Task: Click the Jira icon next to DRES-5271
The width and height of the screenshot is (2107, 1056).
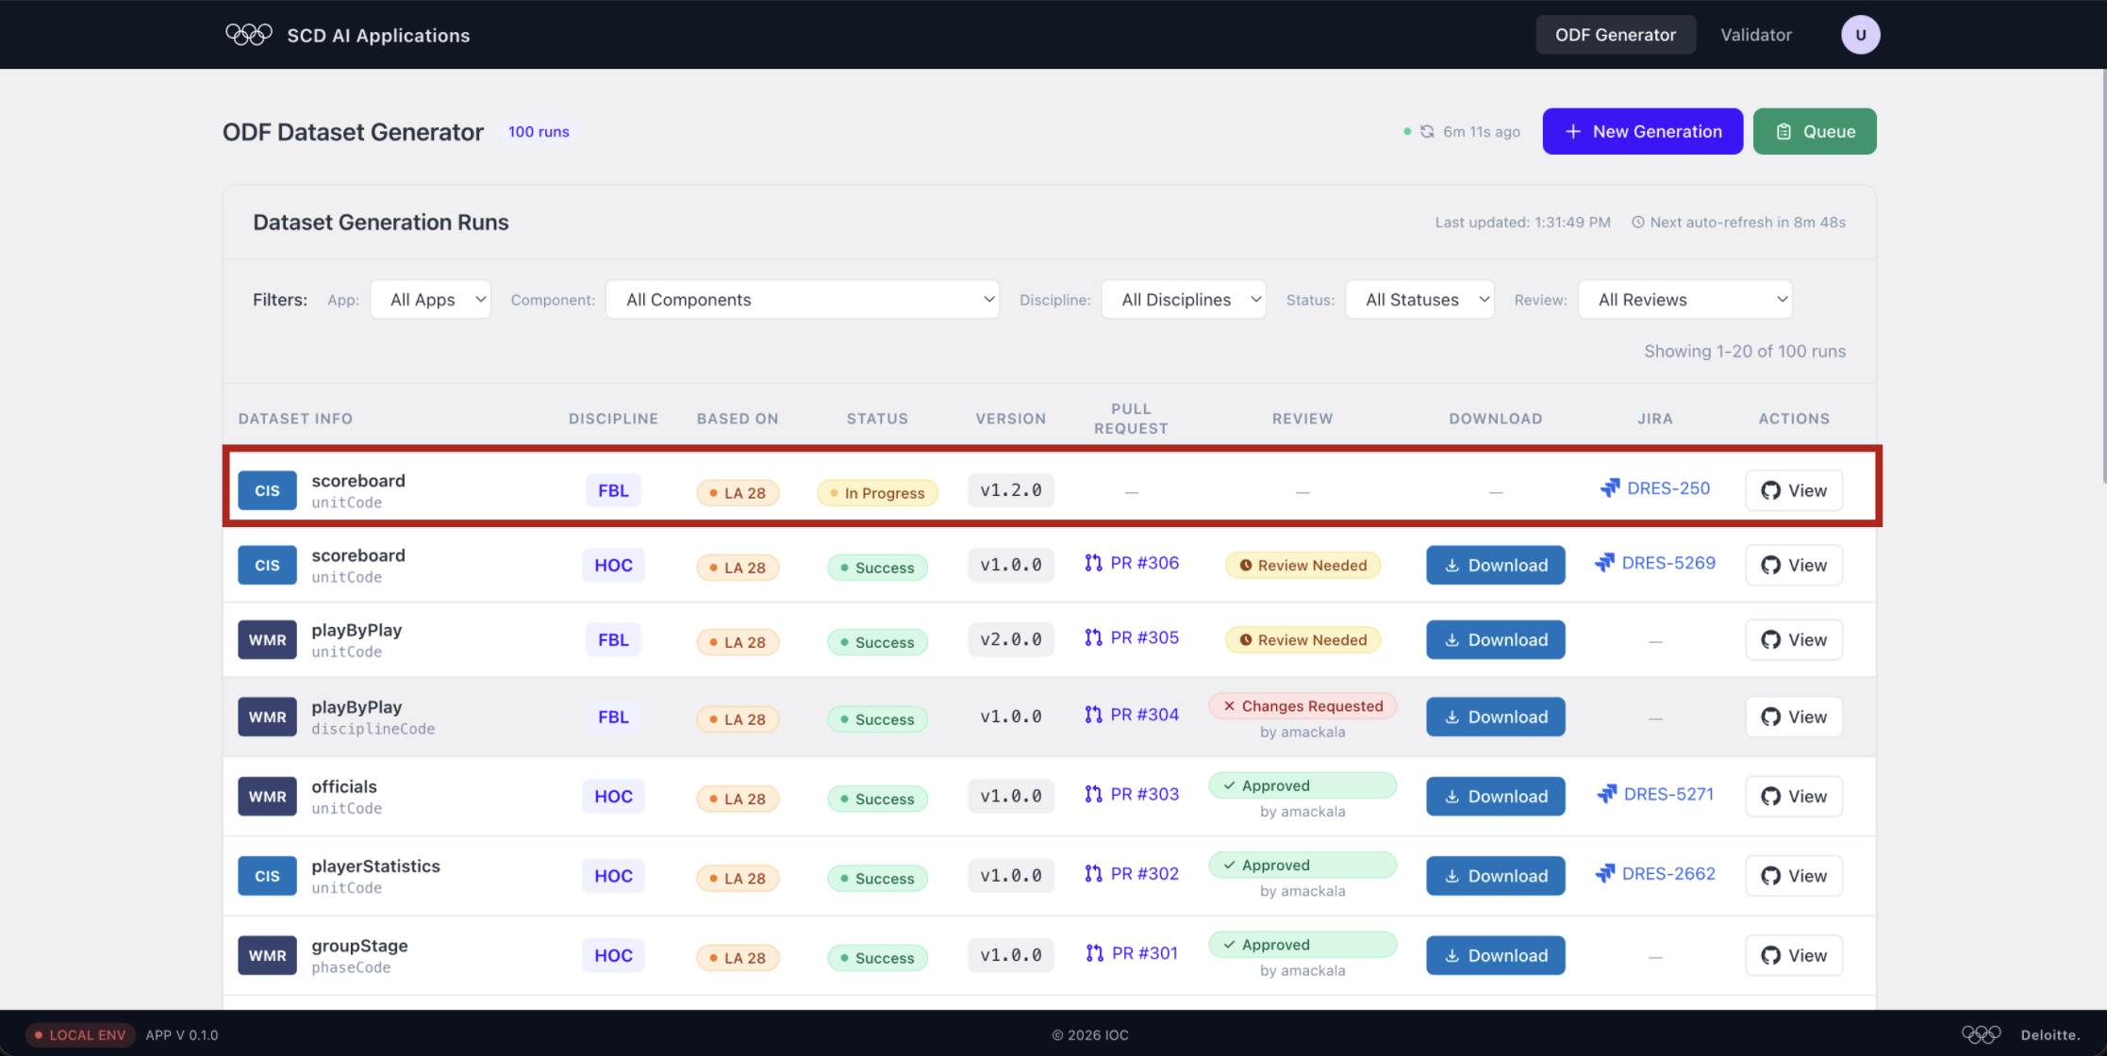Action: pos(1606,794)
